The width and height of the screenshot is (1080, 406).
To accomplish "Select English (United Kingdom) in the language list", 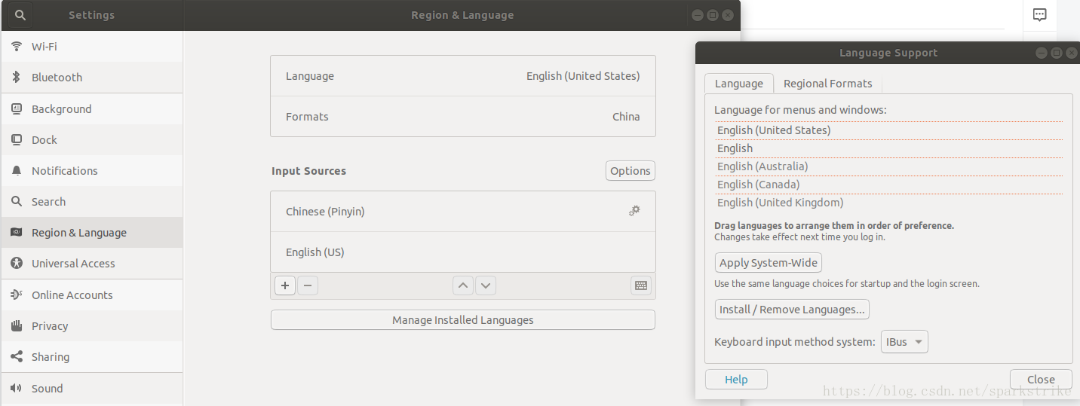I will (x=888, y=203).
